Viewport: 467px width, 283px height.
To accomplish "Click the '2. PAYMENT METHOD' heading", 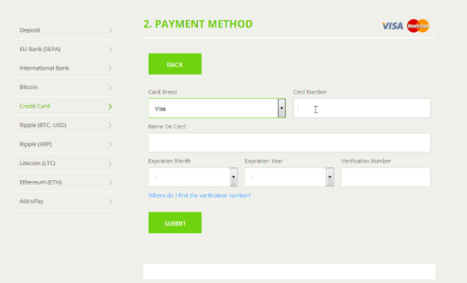I will coord(198,24).
